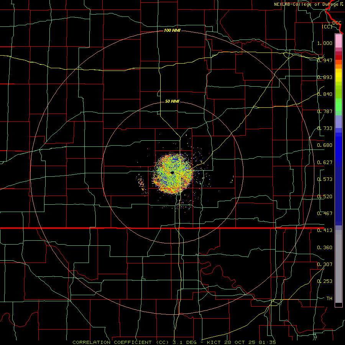Click the 0.733 value on the color scale

[325, 128]
